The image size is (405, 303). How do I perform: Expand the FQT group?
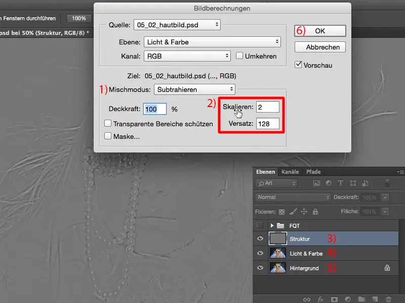272,225
